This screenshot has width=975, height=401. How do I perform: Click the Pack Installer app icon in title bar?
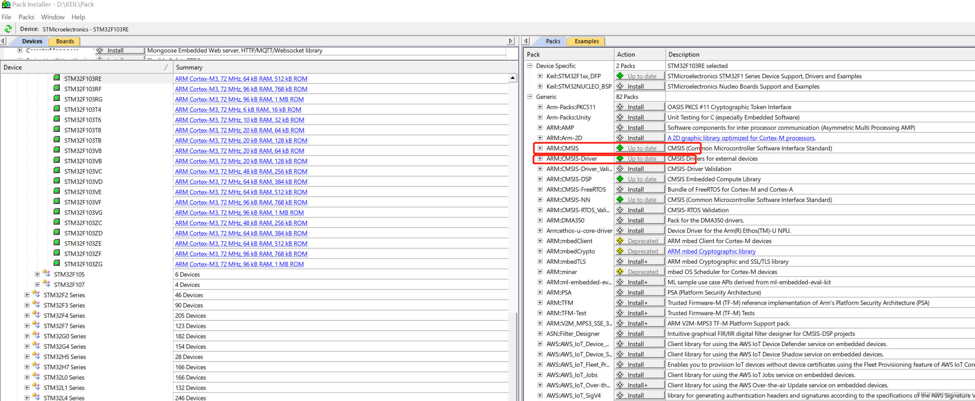[6, 5]
